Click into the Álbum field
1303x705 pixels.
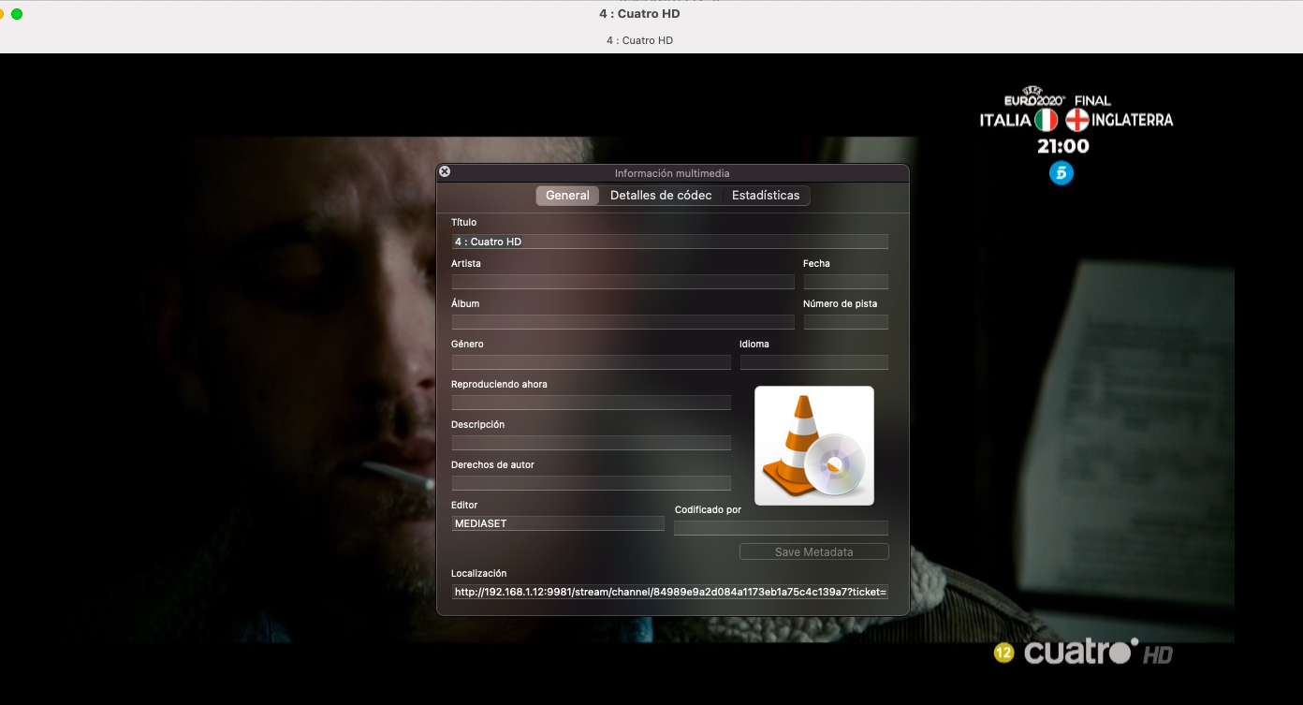[x=622, y=322]
